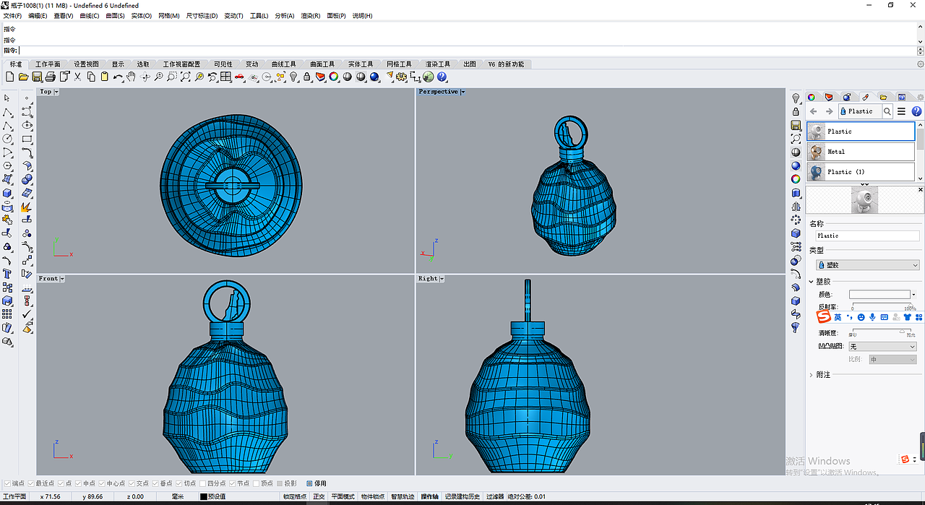Open the Right viewport title dropdown
This screenshot has width=925, height=505.
pyautogui.click(x=442, y=278)
